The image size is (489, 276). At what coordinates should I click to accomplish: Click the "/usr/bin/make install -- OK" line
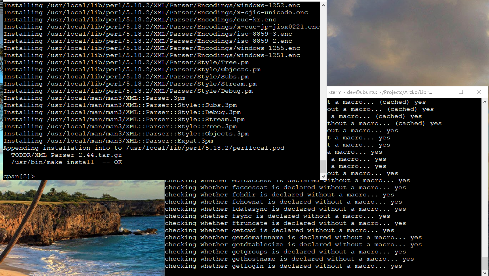click(67, 162)
